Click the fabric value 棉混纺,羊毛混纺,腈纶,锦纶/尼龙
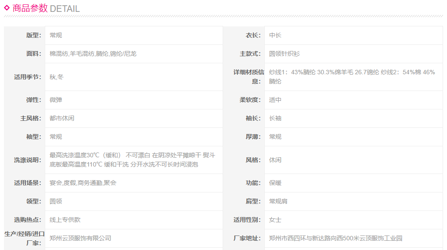 coord(93,54)
